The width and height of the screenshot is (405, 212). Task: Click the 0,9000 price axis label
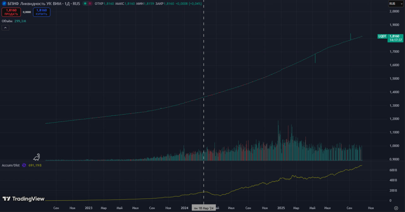[394, 159]
